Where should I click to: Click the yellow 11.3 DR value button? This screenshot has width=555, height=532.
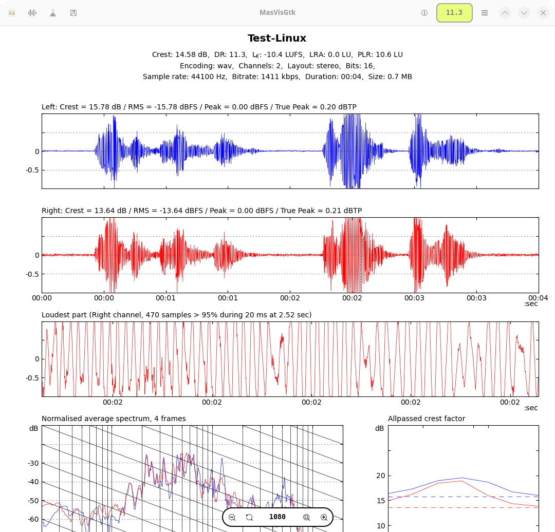[x=454, y=13]
